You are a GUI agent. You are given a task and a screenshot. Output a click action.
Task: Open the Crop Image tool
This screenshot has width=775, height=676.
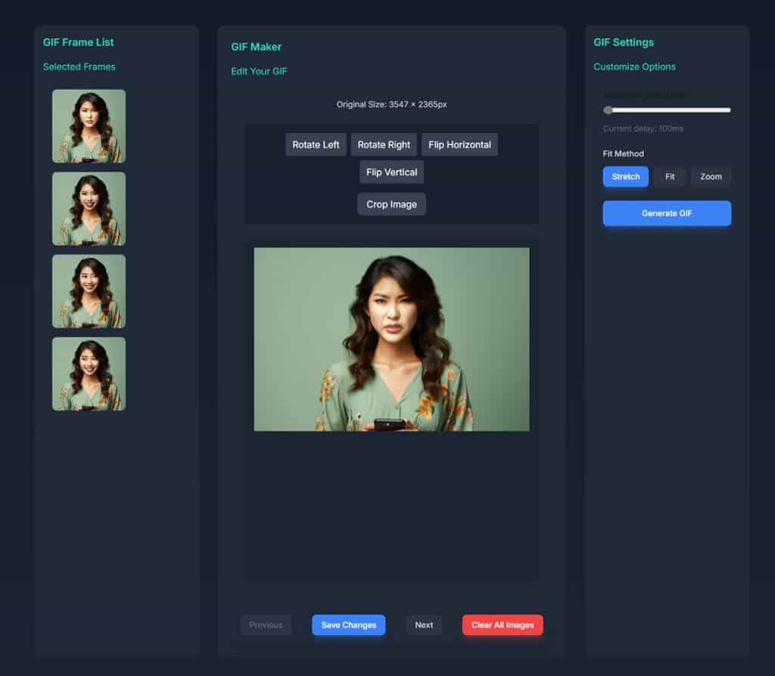(x=391, y=204)
